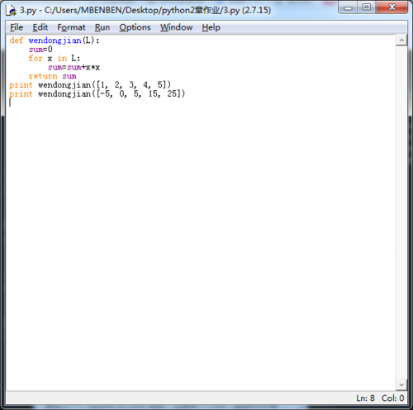This screenshot has width=413, height=410.
Task: Open the Format menu
Action: pyautogui.click(x=71, y=27)
